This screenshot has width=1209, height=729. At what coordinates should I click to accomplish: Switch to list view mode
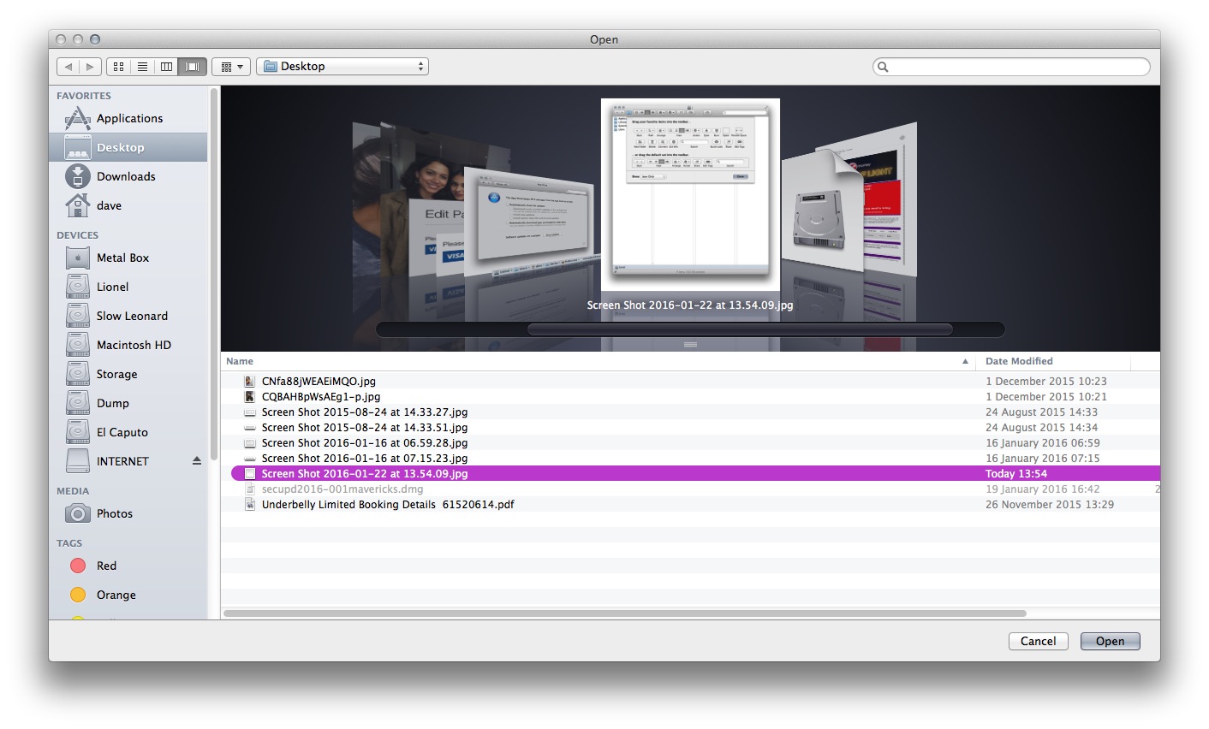[x=142, y=66]
